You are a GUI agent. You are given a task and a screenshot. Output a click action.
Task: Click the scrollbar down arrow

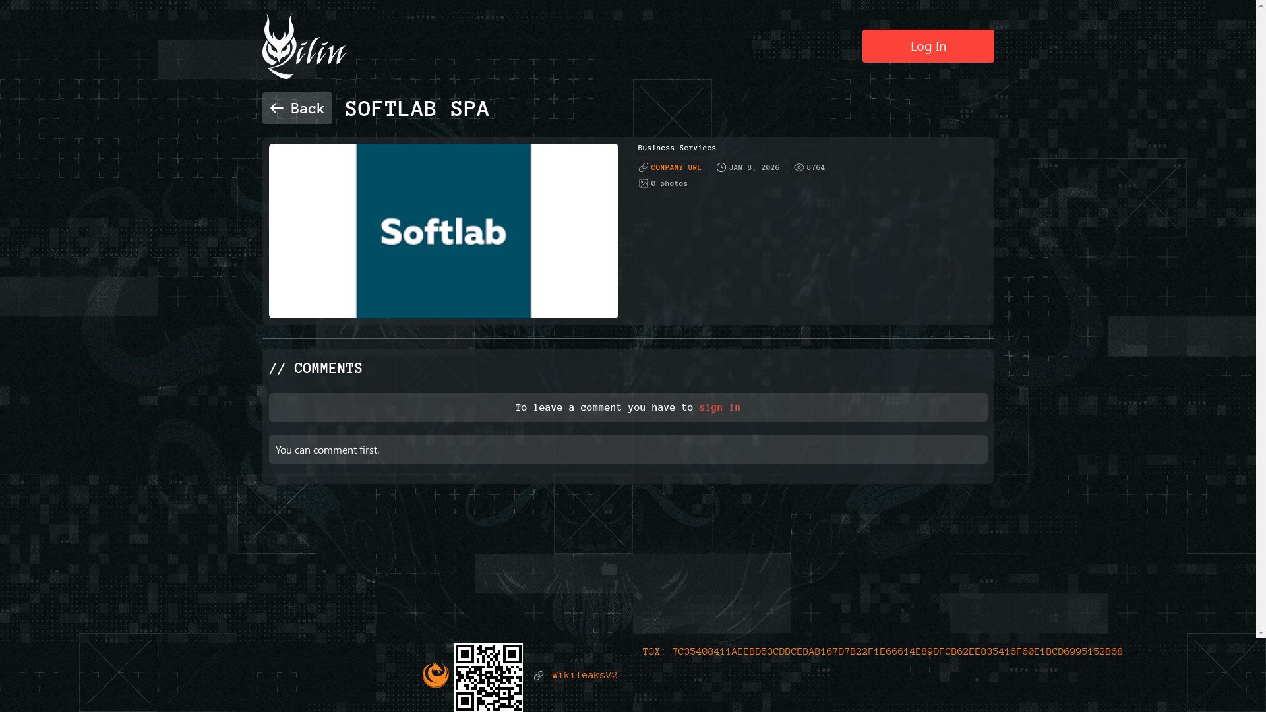(x=1261, y=633)
